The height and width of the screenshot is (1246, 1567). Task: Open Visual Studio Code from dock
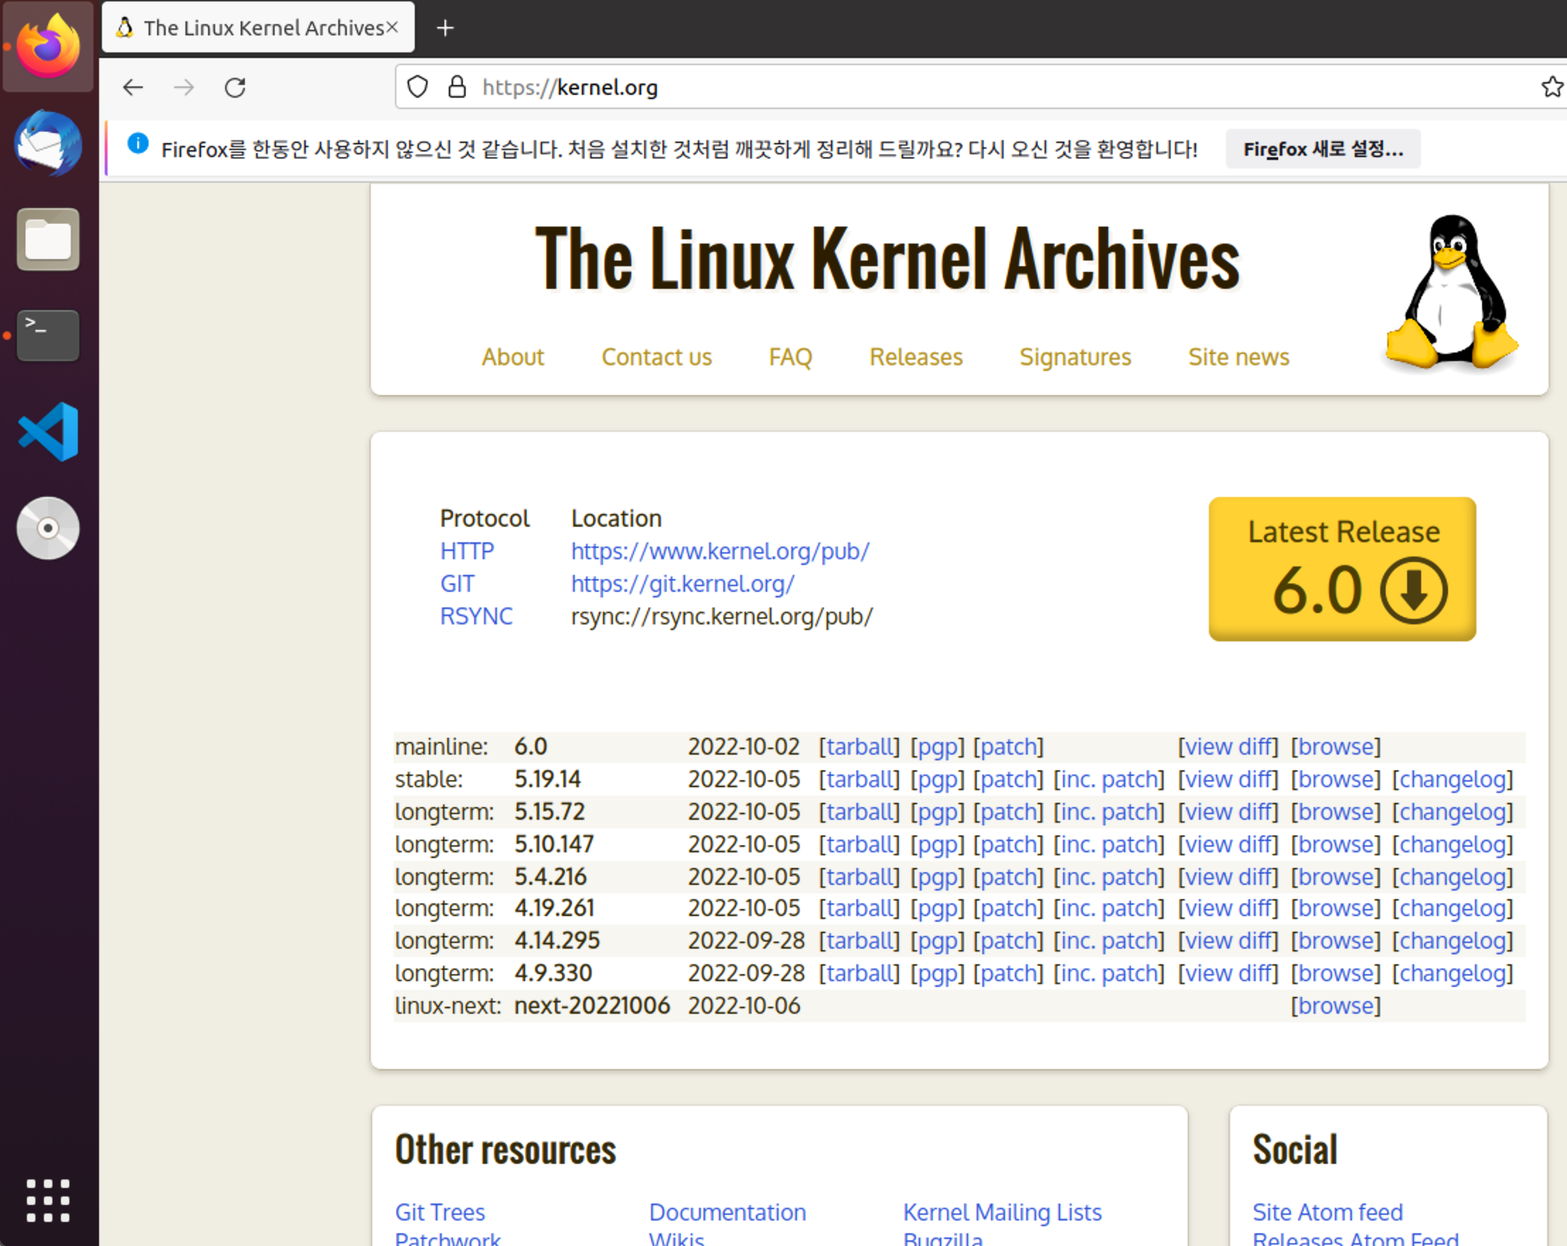coord(48,432)
